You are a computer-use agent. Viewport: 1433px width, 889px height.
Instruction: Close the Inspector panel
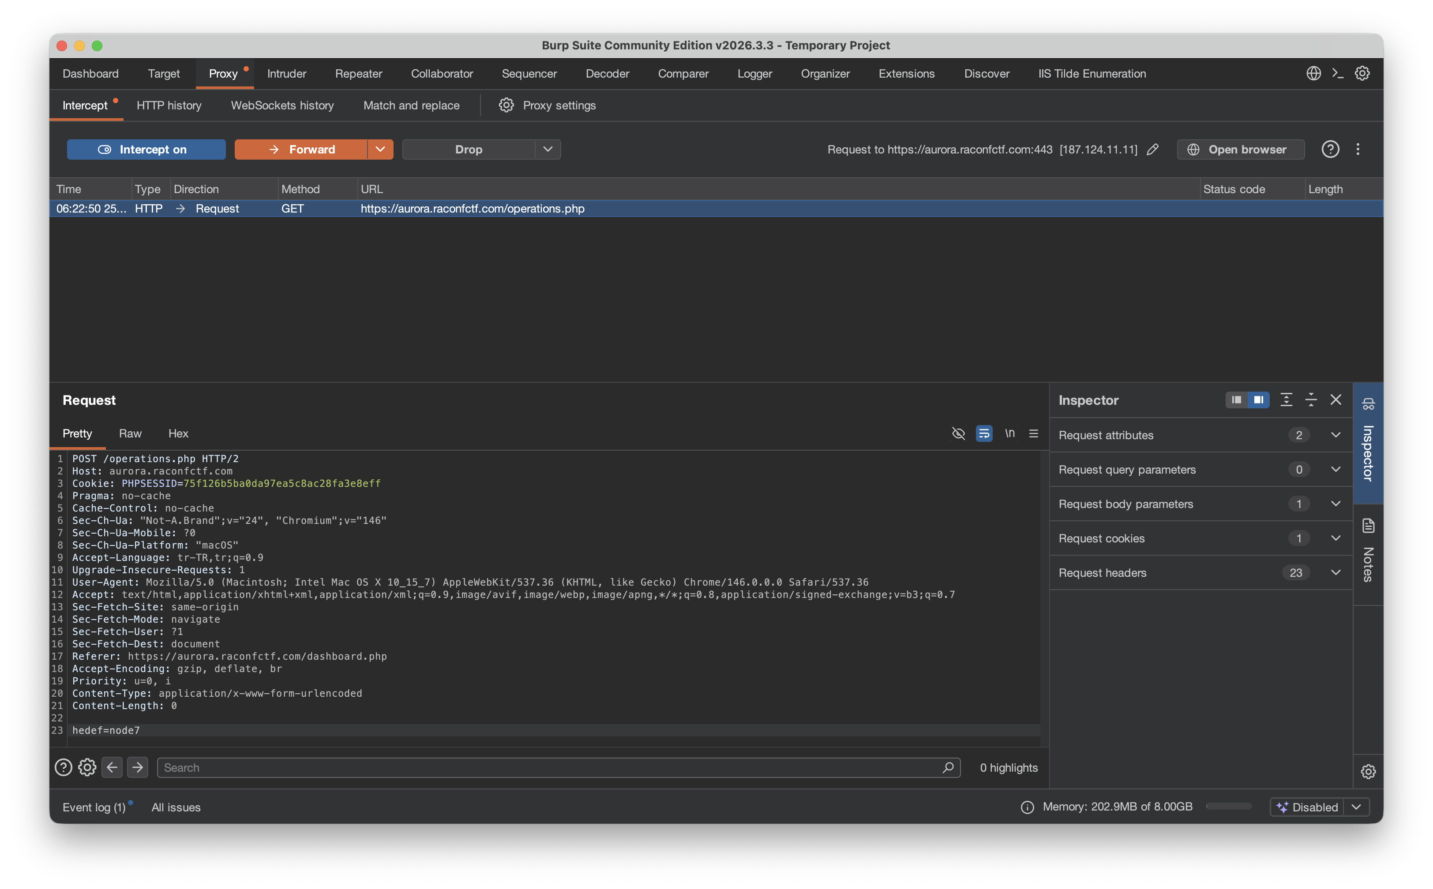coord(1336,400)
